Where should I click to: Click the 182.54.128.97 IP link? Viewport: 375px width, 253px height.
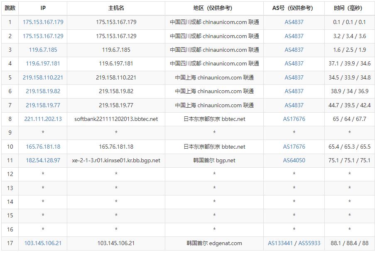click(x=43, y=160)
